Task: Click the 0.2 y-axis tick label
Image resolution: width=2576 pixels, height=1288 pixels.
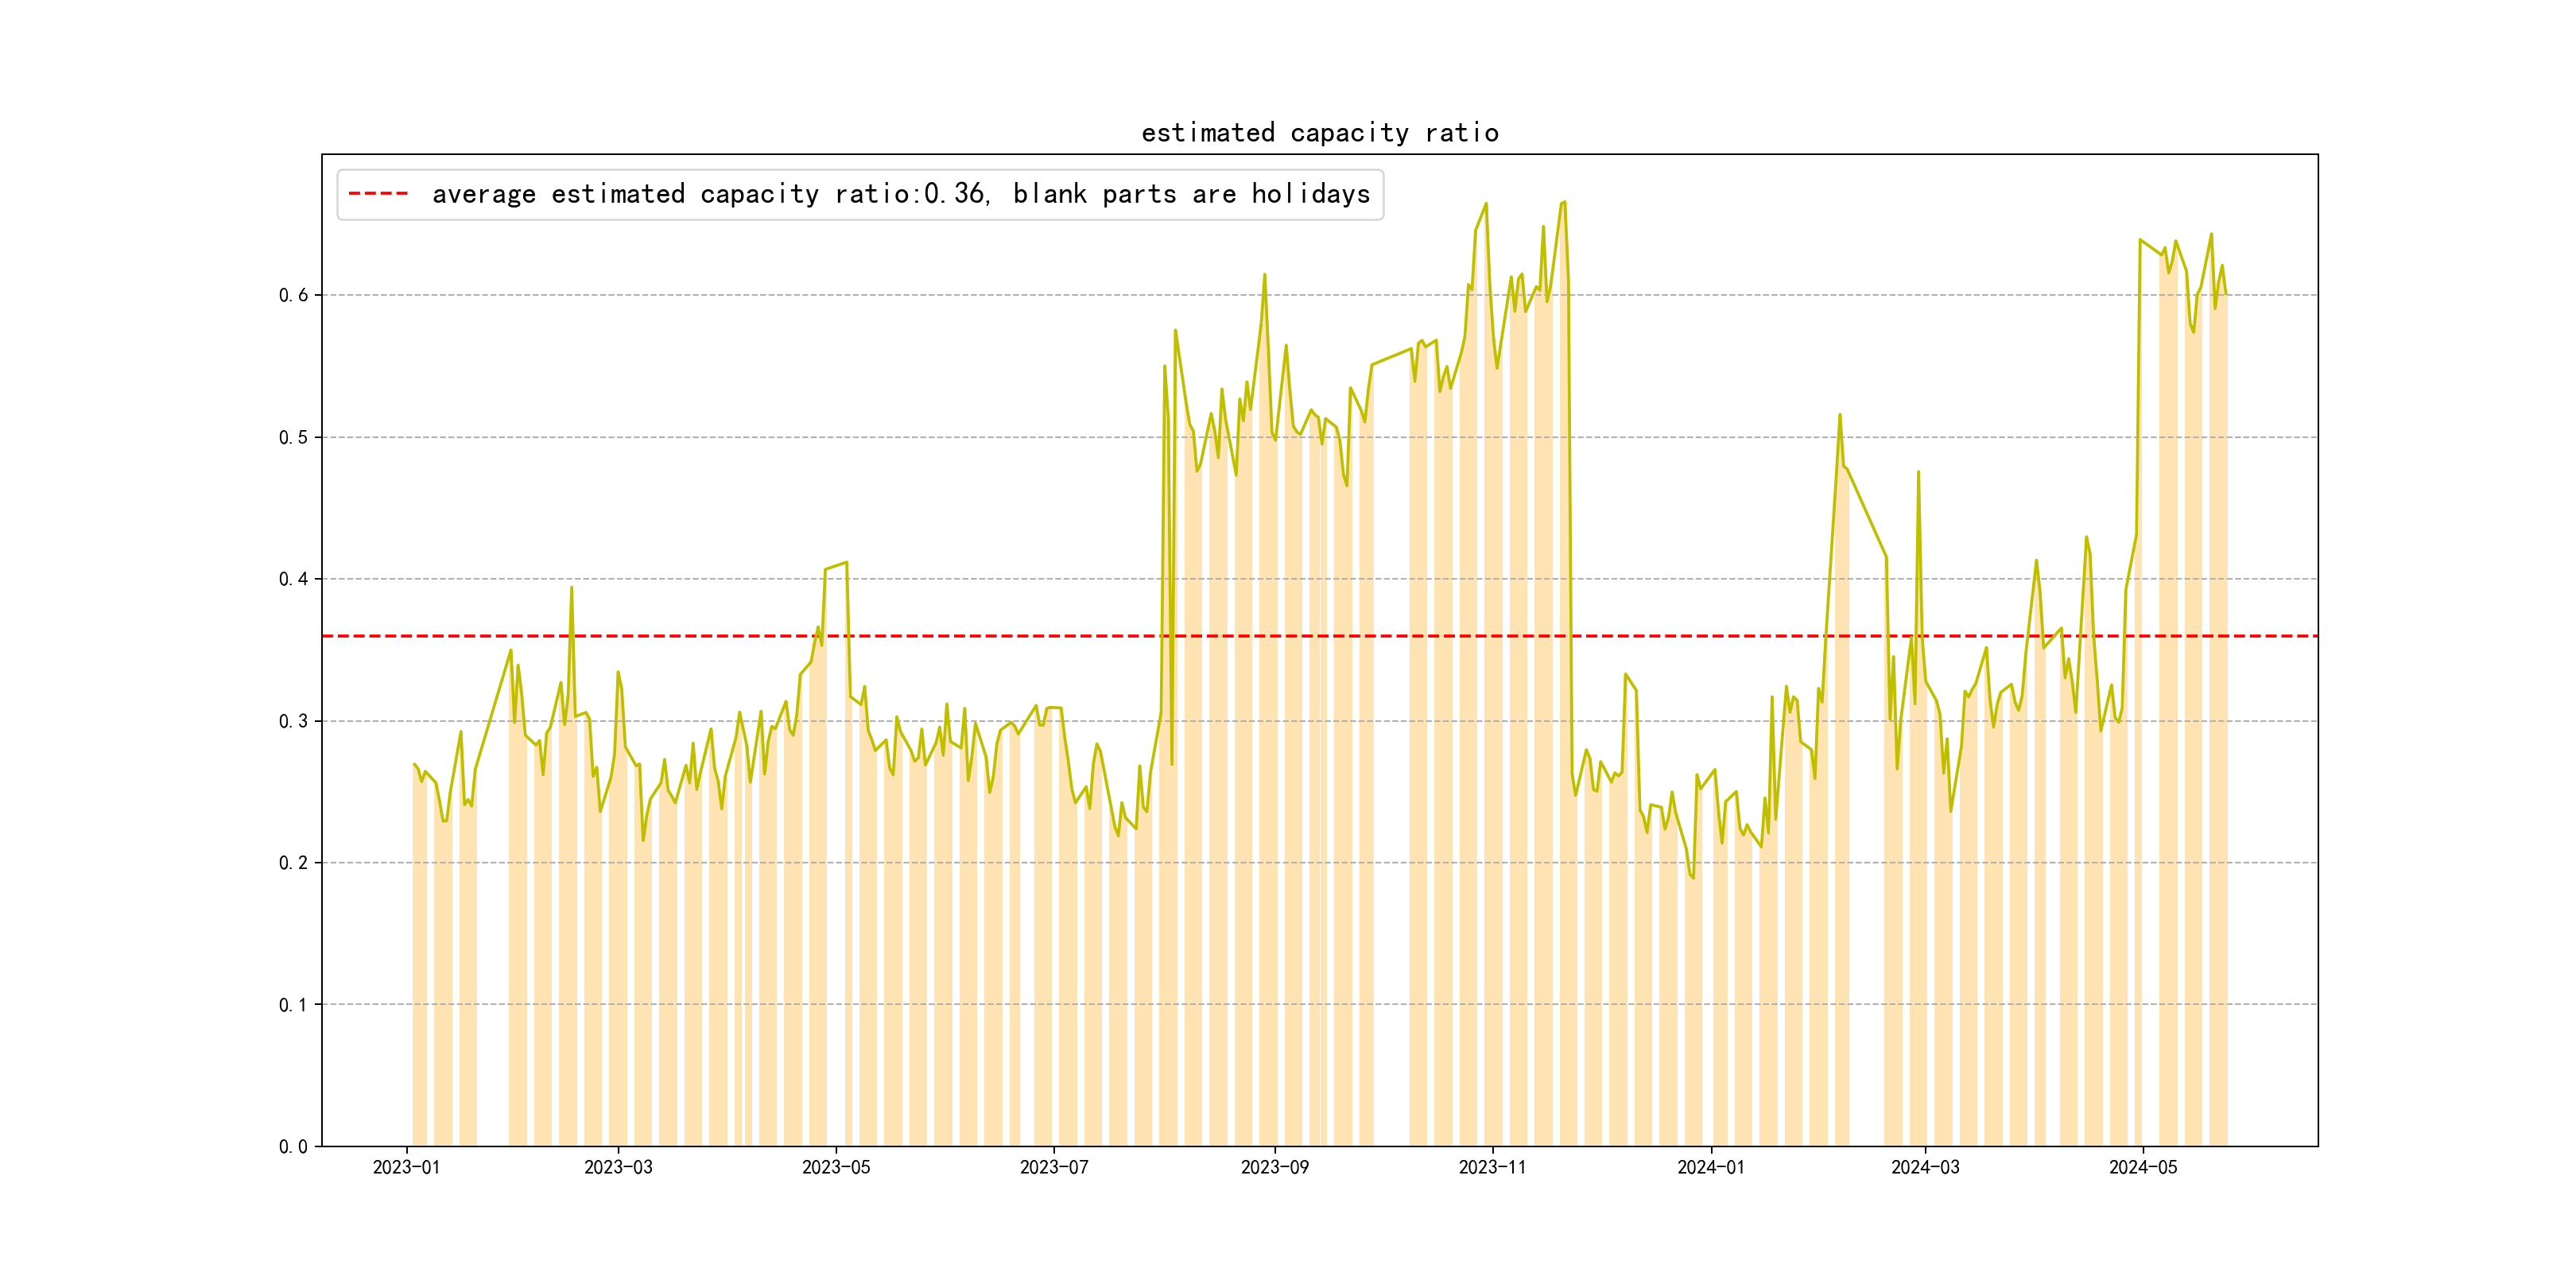Action: (x=293, y=863)
